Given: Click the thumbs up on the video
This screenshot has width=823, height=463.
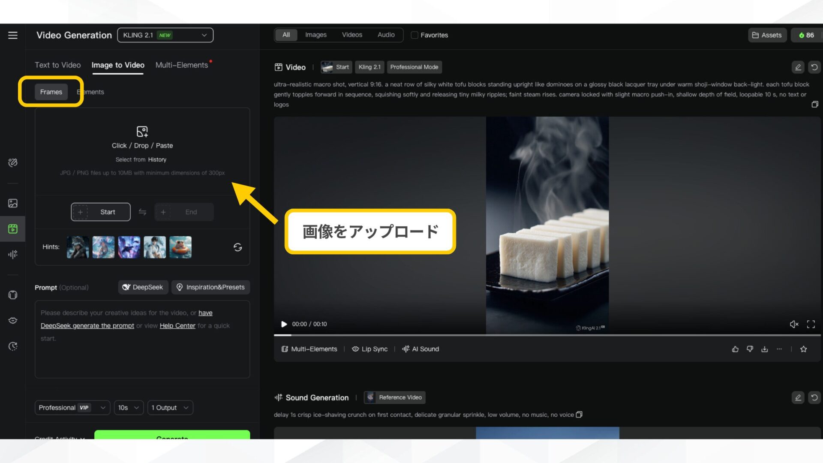Looking at the screenshot, I should (x=735, y=349).
